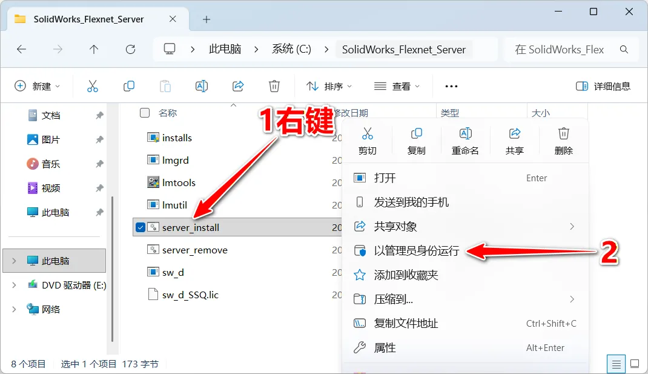The width and height of the screenshot is (648, 374).
Task: Select 属性 from the context menu
Action: [x=465, y=348]
